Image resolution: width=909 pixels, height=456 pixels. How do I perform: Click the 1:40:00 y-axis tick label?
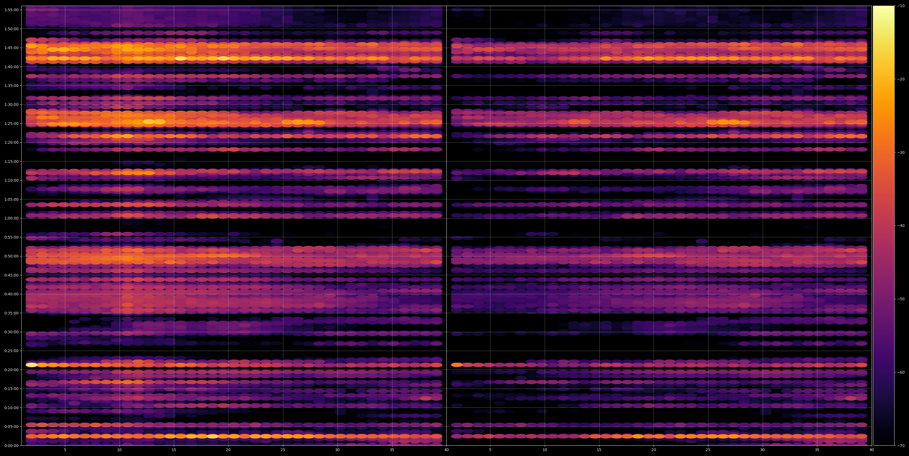11,67
